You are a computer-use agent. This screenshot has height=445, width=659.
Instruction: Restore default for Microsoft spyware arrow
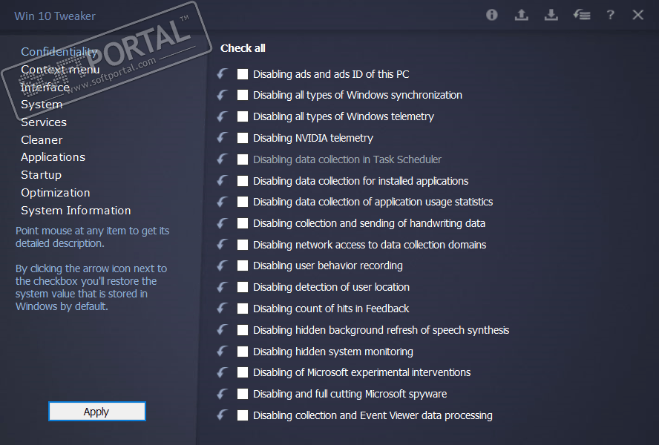coord(223,394)
